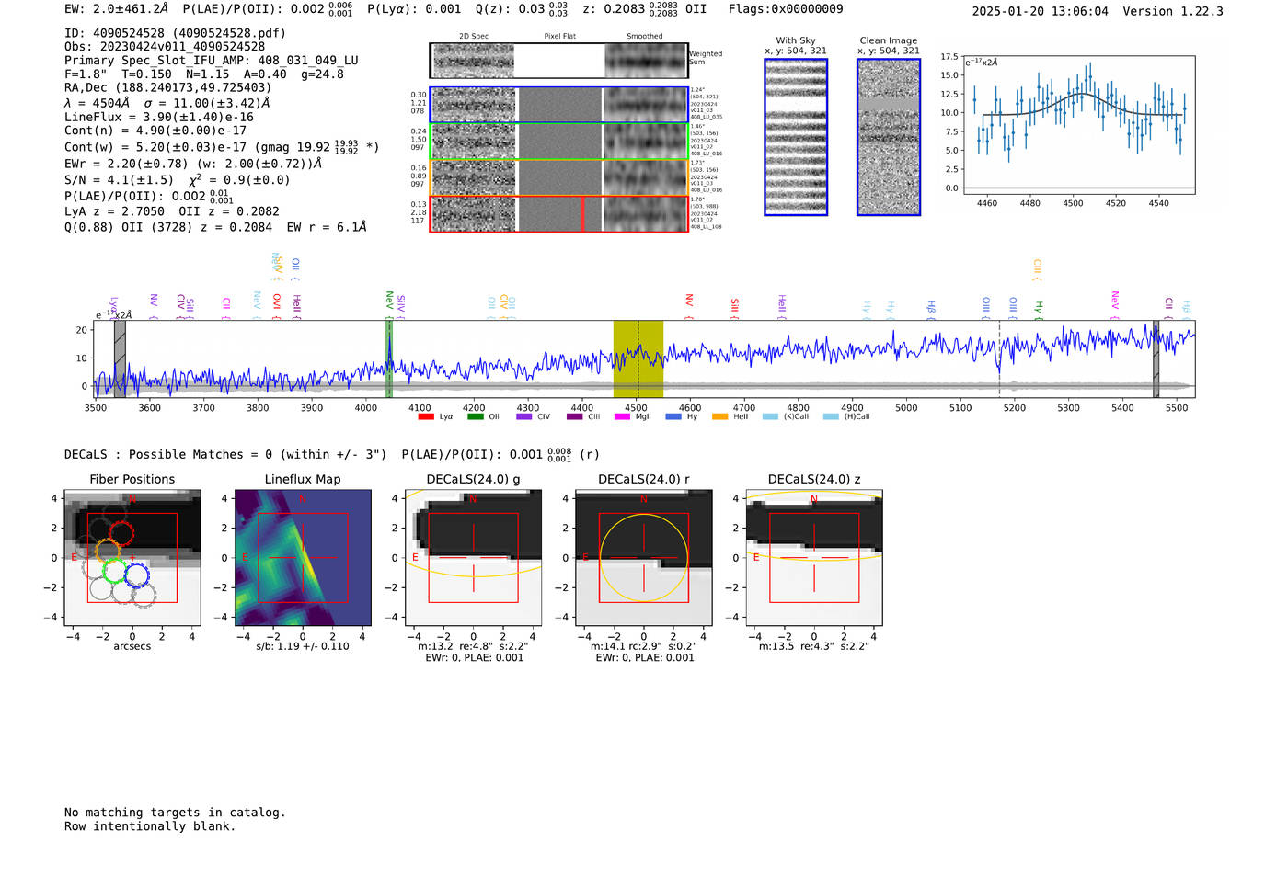Click the green NeV line label above spectrum

(389, 300)
